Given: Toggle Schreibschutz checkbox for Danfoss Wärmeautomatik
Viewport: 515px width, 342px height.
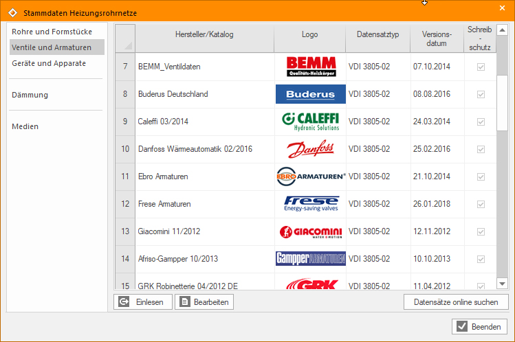Looking at the screenshot, I should point(481,150).
